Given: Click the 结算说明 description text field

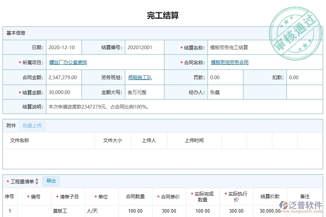Looking at the screenshot, I should pos(109,107).
